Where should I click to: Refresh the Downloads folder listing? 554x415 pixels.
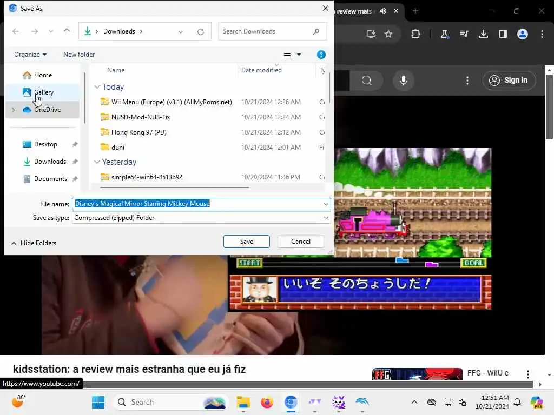click(x=201, y=32)
